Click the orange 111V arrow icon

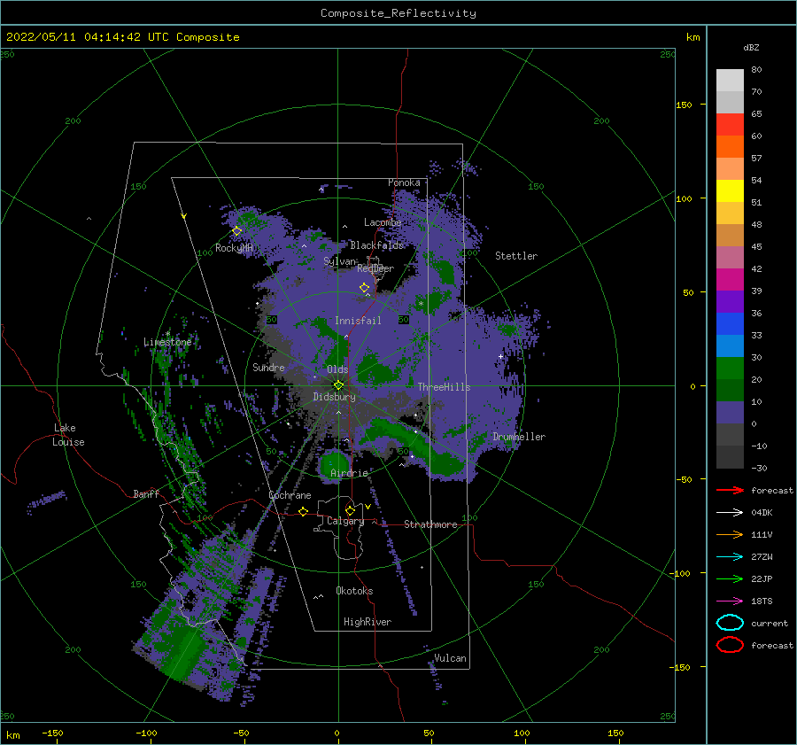click(730, 534)
